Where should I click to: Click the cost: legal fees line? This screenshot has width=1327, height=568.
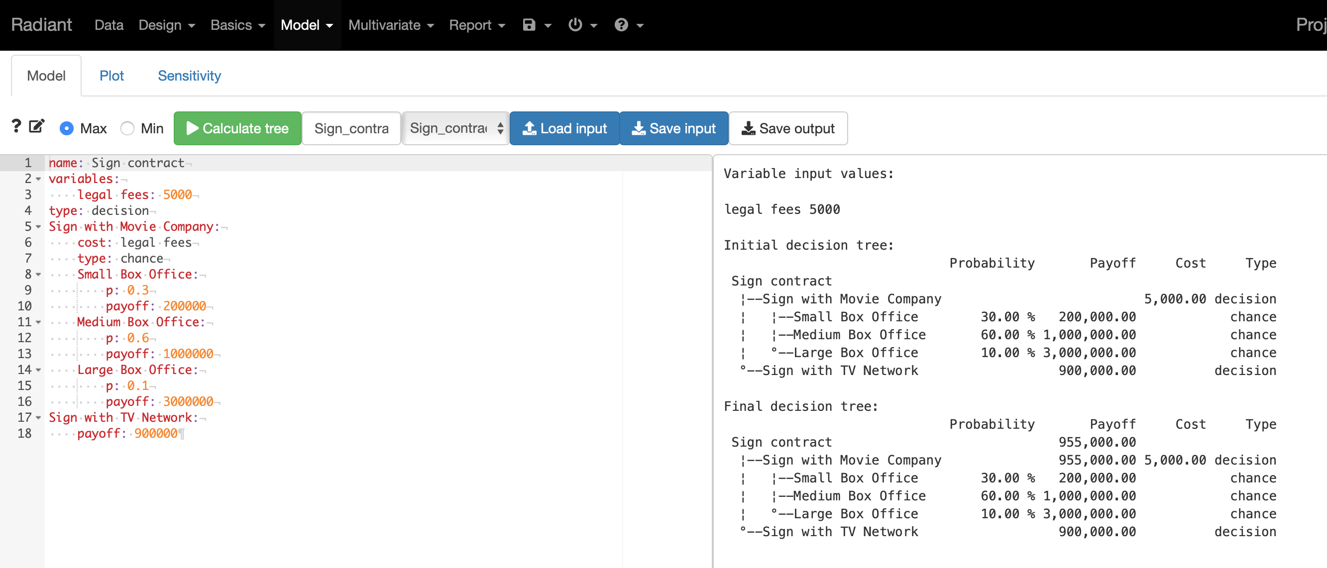pyautogui.click(x=134, y=243)
